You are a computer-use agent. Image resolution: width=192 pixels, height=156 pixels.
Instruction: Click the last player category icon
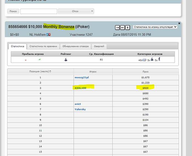coord(159,59)
